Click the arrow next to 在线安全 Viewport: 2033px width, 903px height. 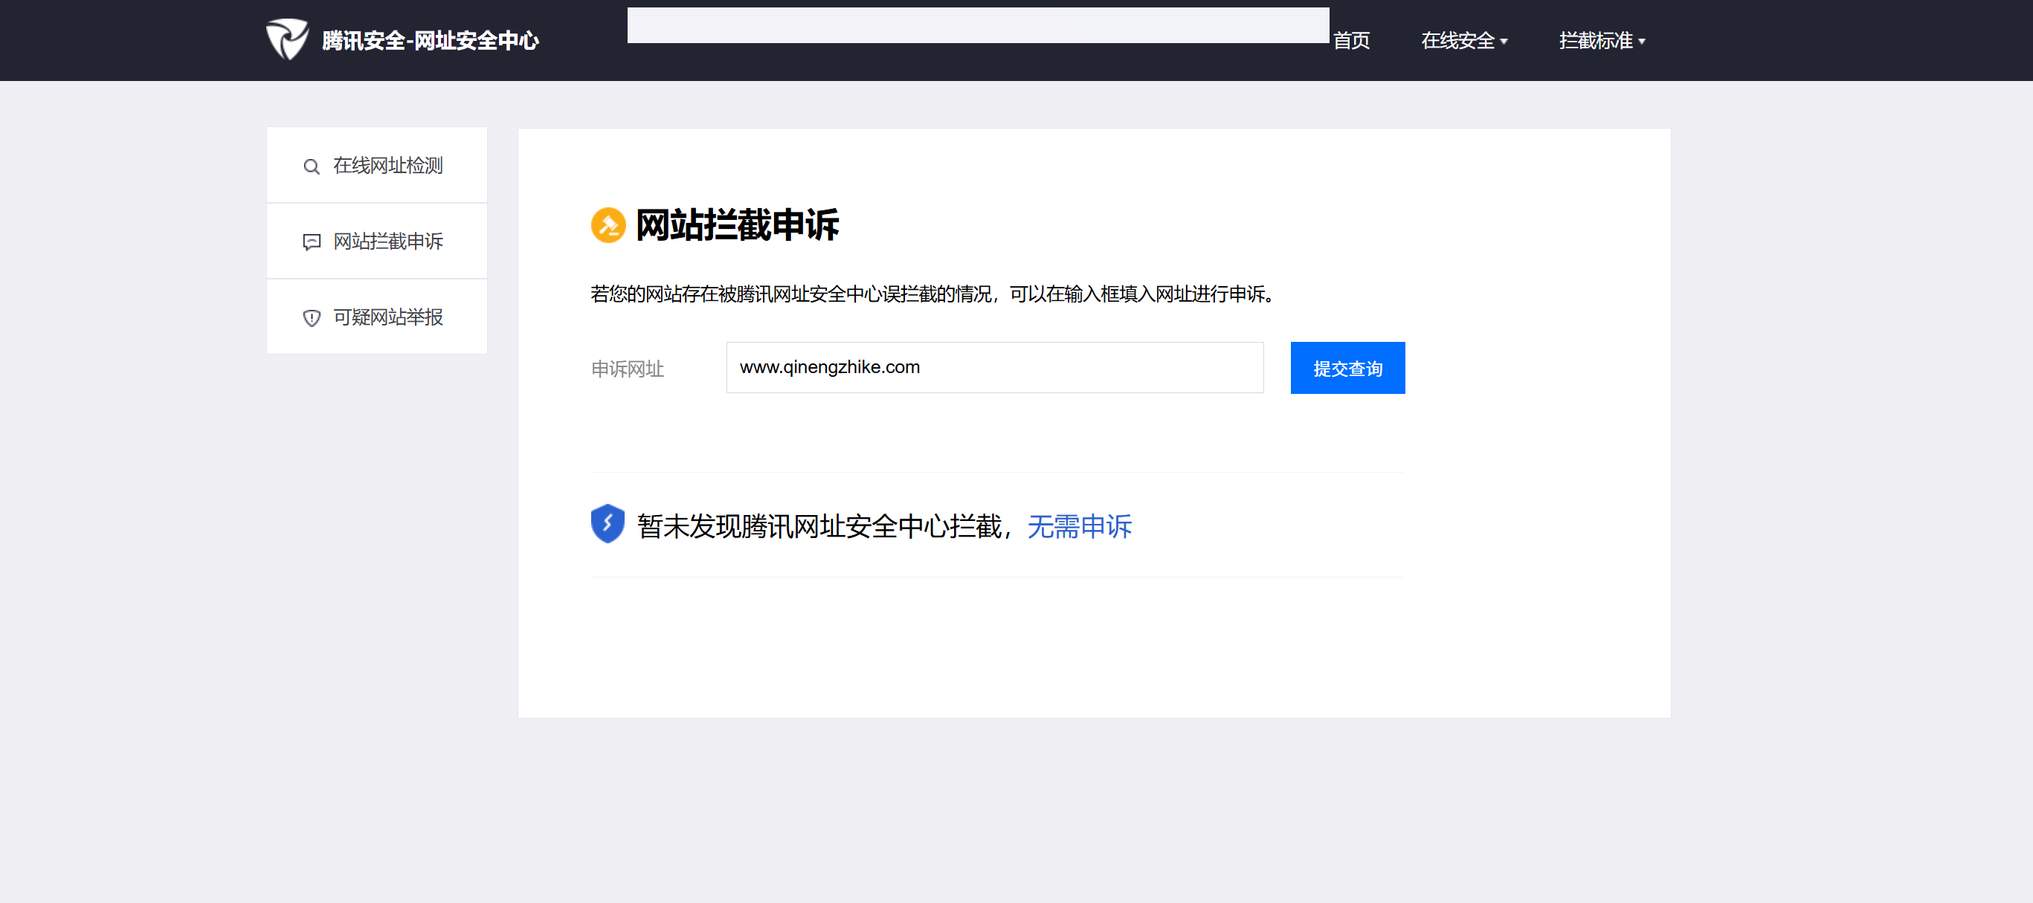tap(1504, 42)
